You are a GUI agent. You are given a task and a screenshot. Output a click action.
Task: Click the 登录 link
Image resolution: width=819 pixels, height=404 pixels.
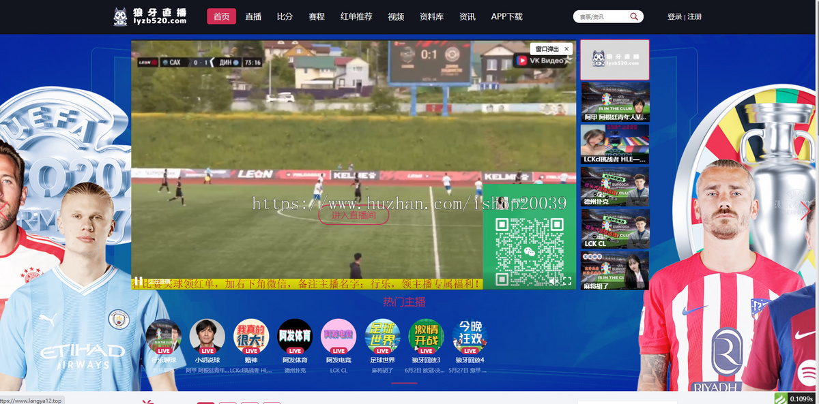pos(674,16)
